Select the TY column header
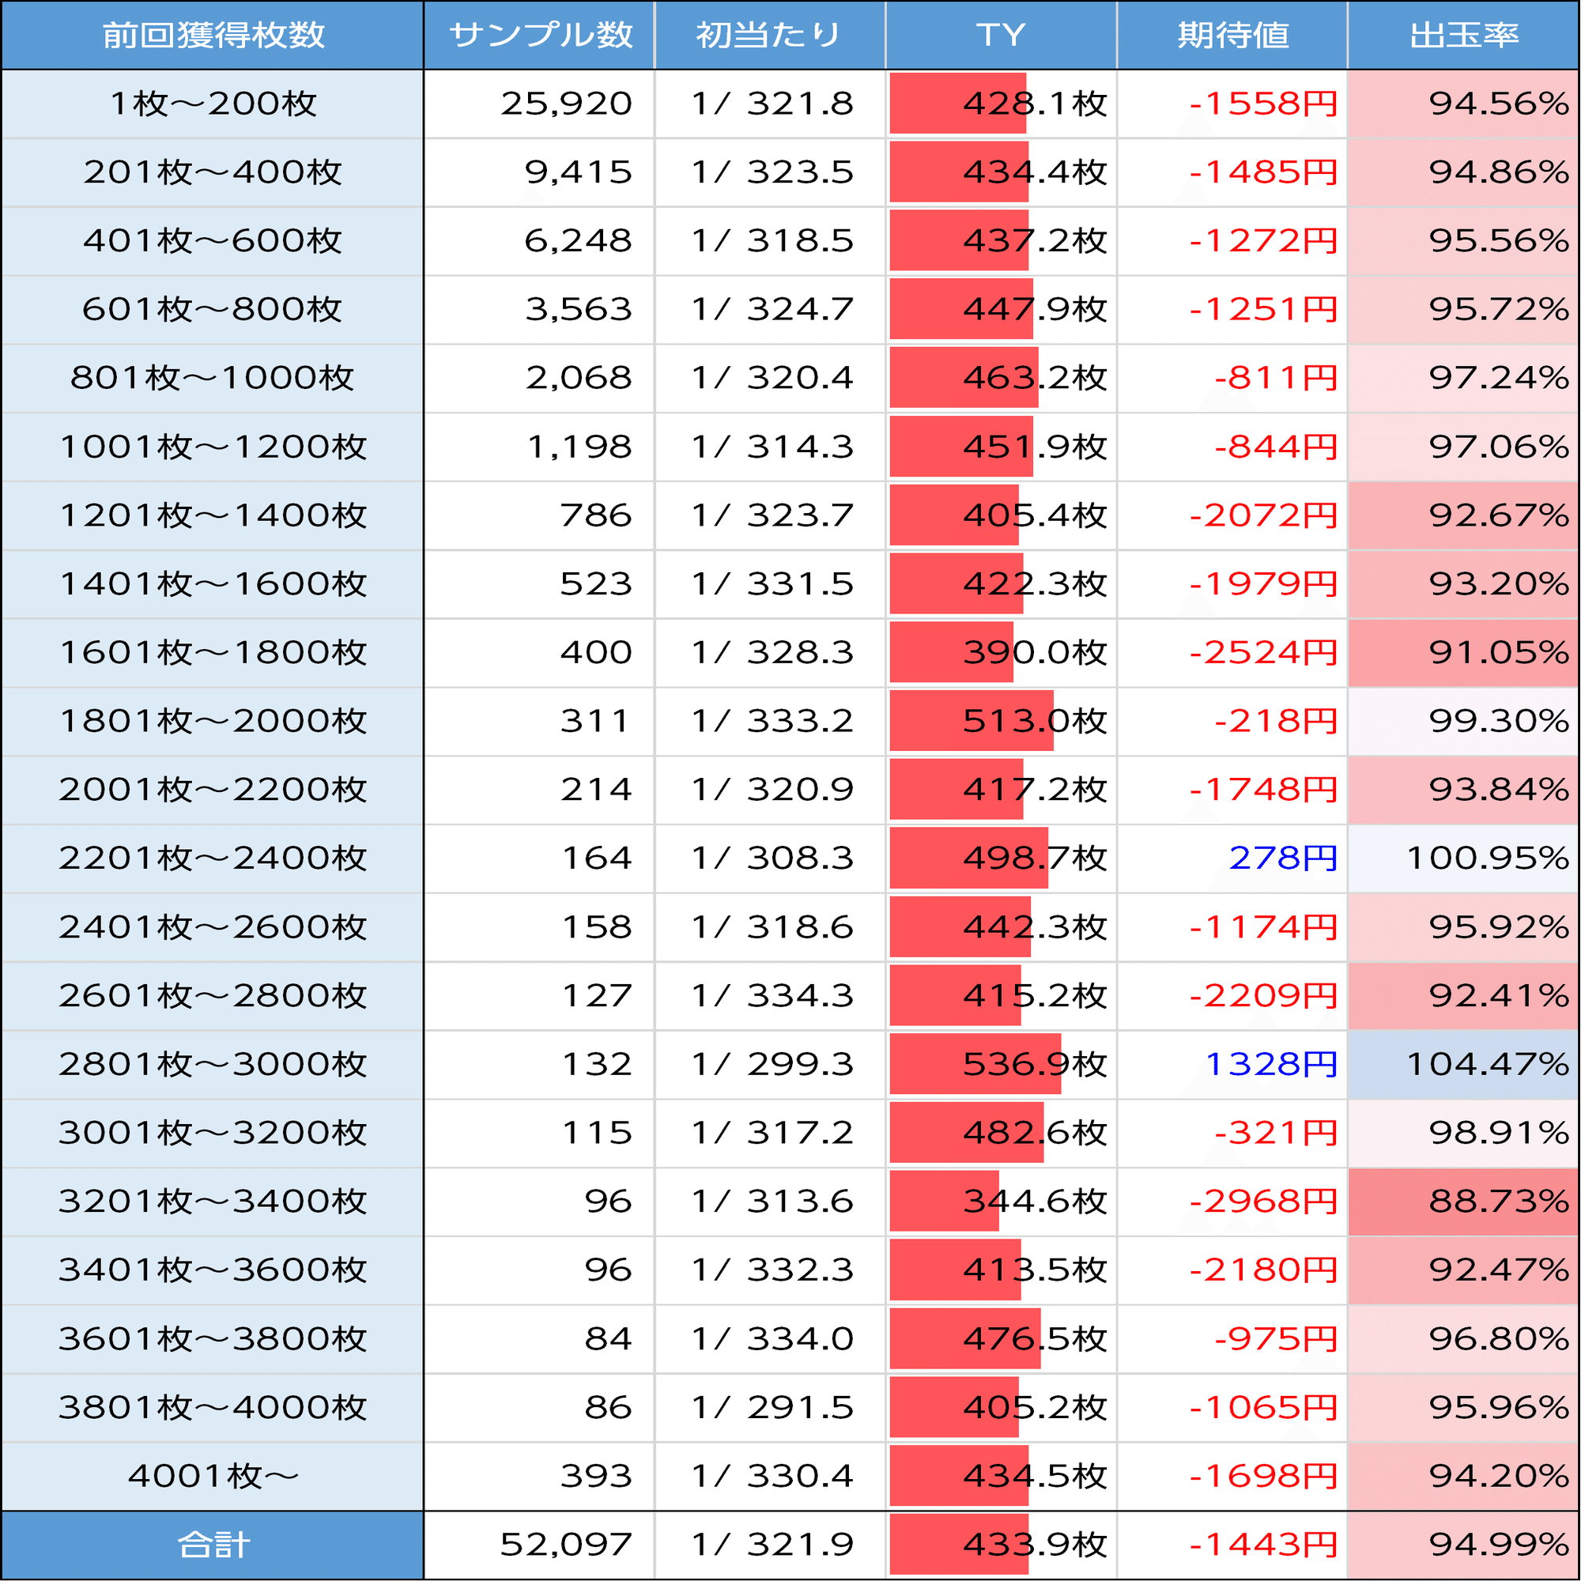 (x=1001, y=36)
